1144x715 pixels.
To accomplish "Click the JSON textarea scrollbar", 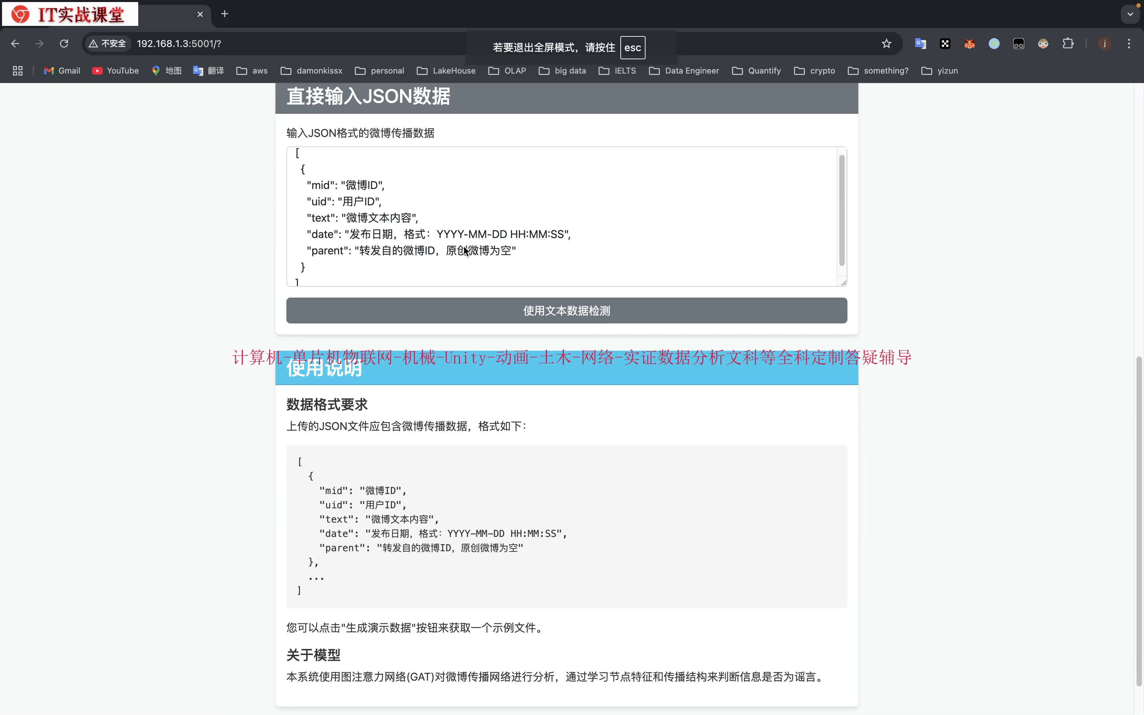I will pyautogui.click(x=841, y=210).
